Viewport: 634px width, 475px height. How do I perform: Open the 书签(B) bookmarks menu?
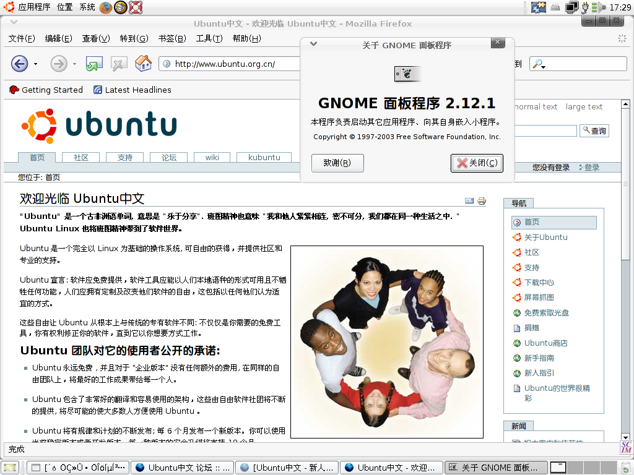tap(172, 38)
